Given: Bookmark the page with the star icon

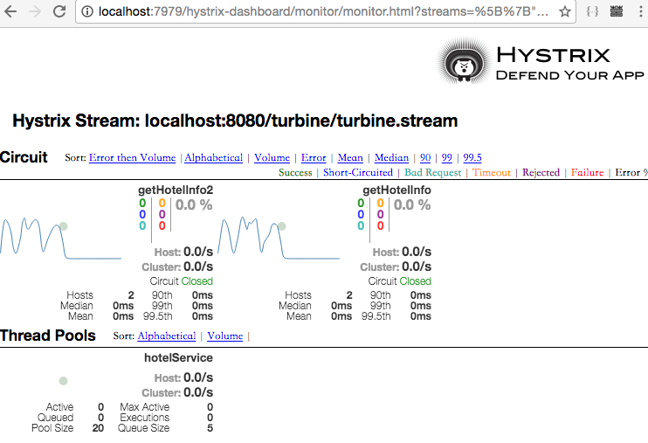Looking at the screenshot, I should pos(564,11).
